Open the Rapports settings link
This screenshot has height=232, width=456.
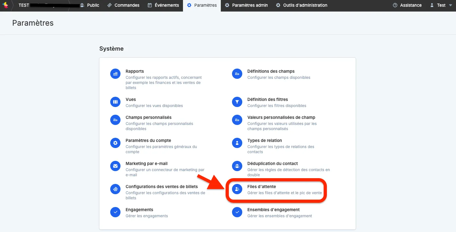tap(135, 71)
